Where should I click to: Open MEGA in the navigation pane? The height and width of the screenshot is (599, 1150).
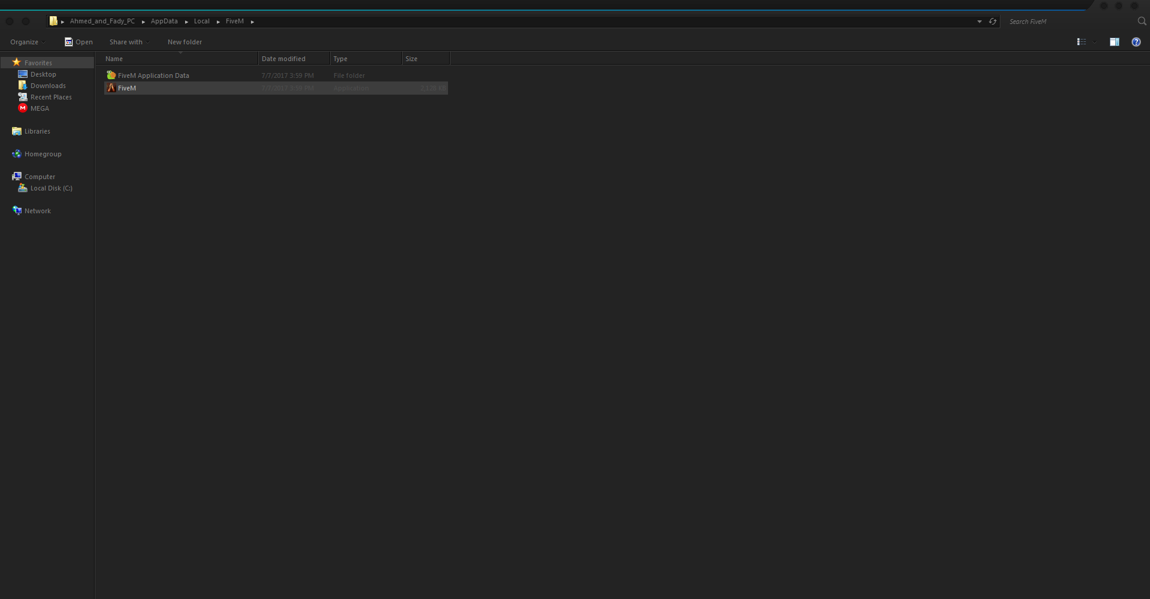click(40, 108)
